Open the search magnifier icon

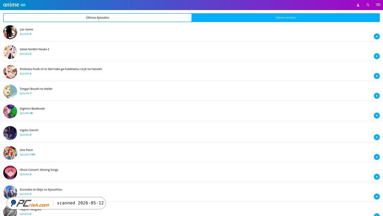pyautogui.click(x=368, y=5)
